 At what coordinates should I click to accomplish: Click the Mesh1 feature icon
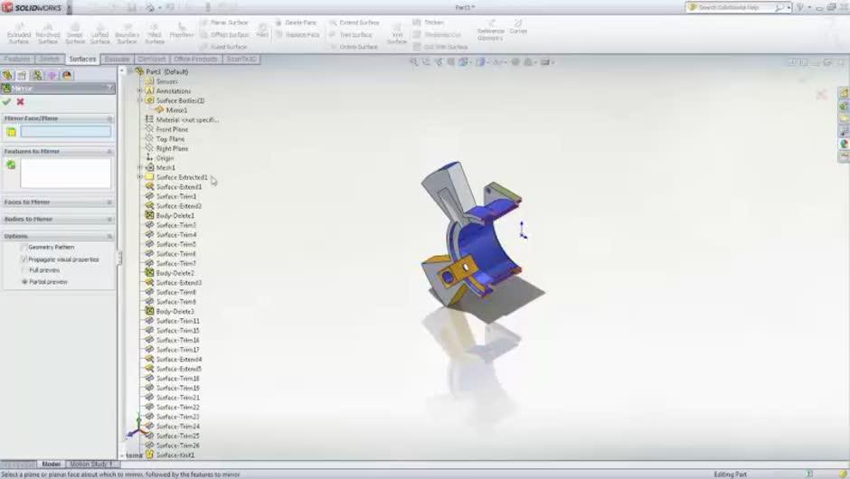tap(149, 168)
